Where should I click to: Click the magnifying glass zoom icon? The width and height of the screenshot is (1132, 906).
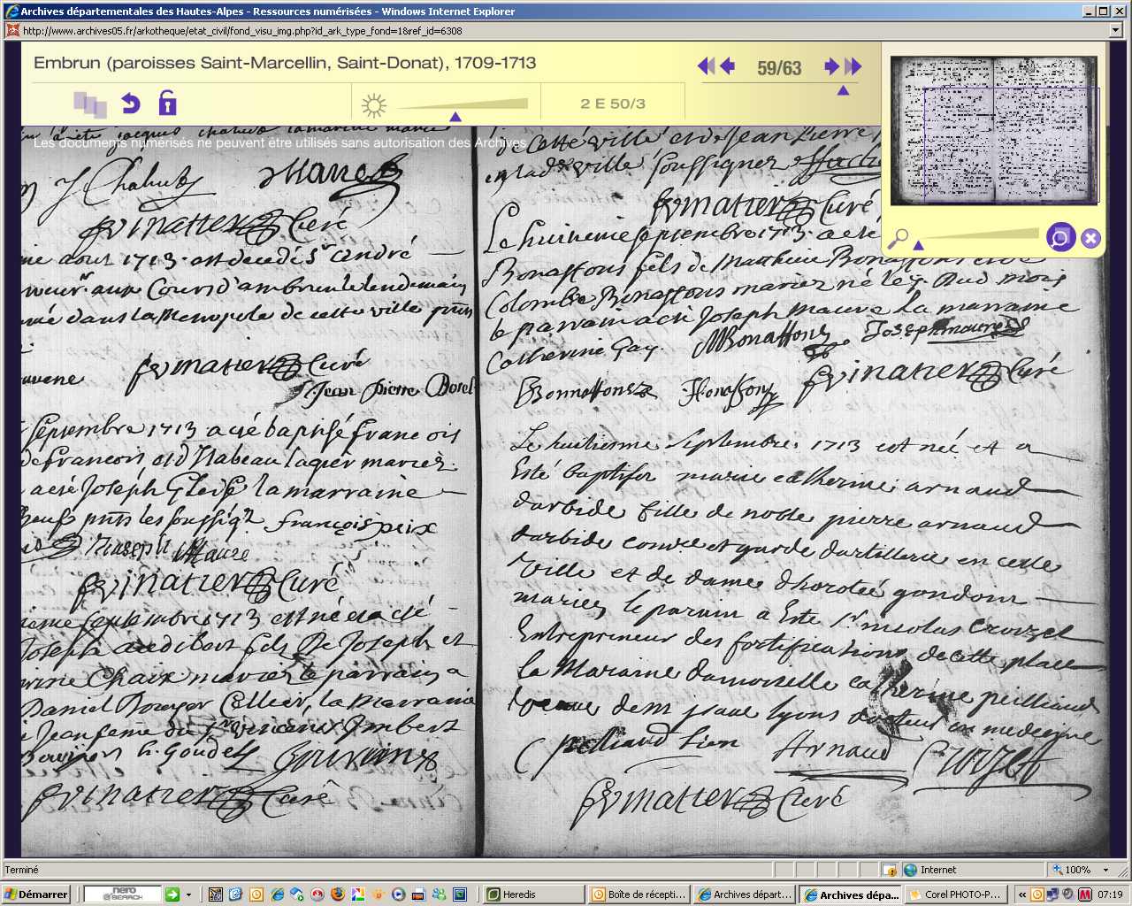(898, 239)
